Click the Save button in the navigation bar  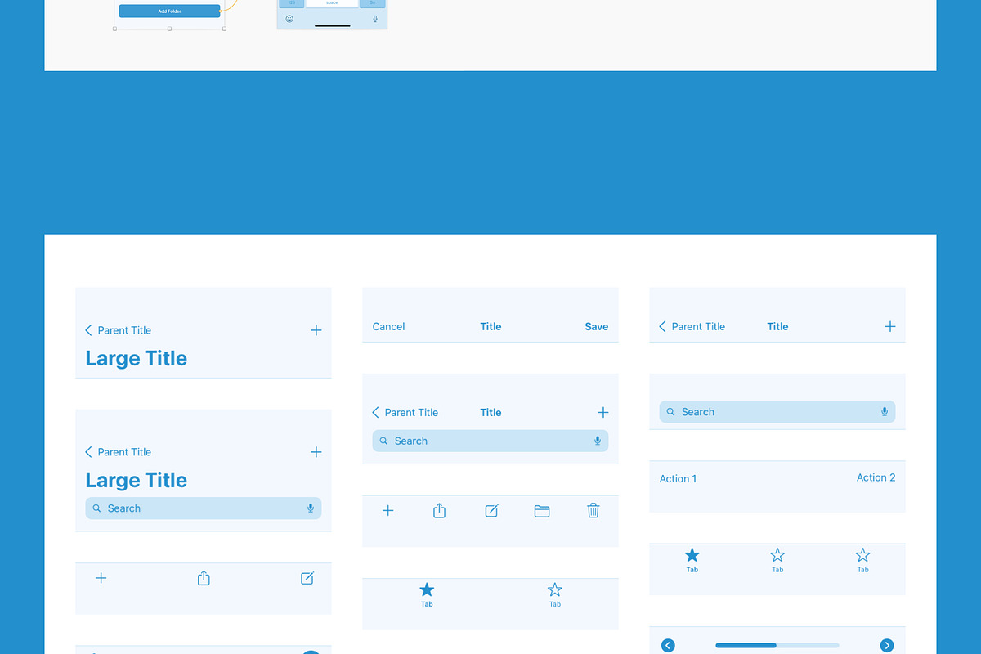(x=597, y=326)
